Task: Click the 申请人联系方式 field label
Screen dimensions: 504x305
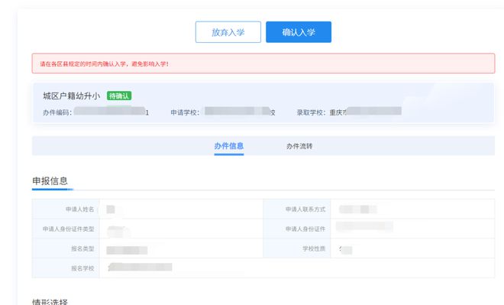Action: pos(305,209)
